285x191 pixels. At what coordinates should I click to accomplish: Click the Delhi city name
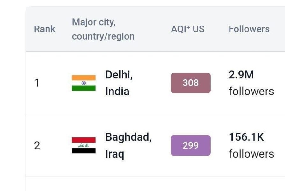(119, 75)
